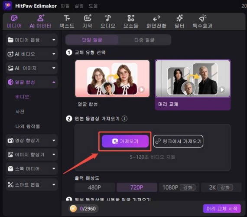Click the 이미지 향상기 sidebar icon

(x=10, y=155)
